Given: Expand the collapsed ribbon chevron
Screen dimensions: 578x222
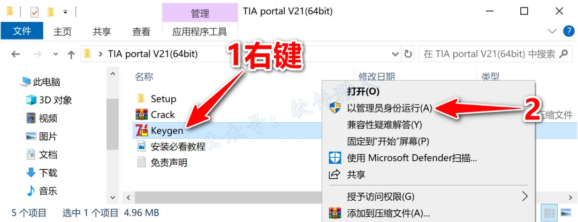Looking at the screenshot, I should 552,31.
